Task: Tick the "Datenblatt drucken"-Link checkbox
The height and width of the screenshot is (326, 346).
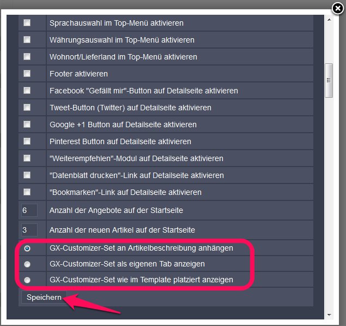Action: click(27, 175)
